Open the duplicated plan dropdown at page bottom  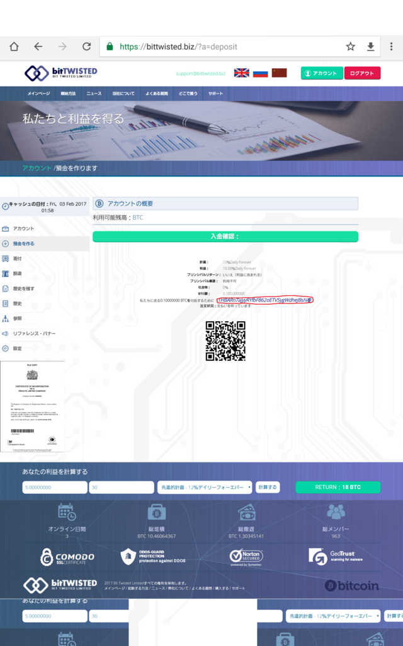point(332,616)
